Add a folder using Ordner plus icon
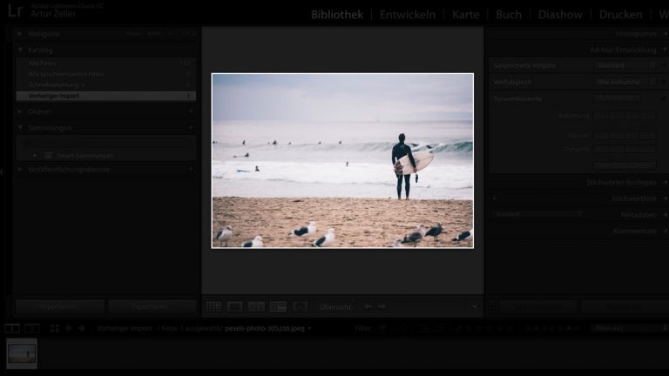This screenshot has height=376, width=669. point(190,111)
